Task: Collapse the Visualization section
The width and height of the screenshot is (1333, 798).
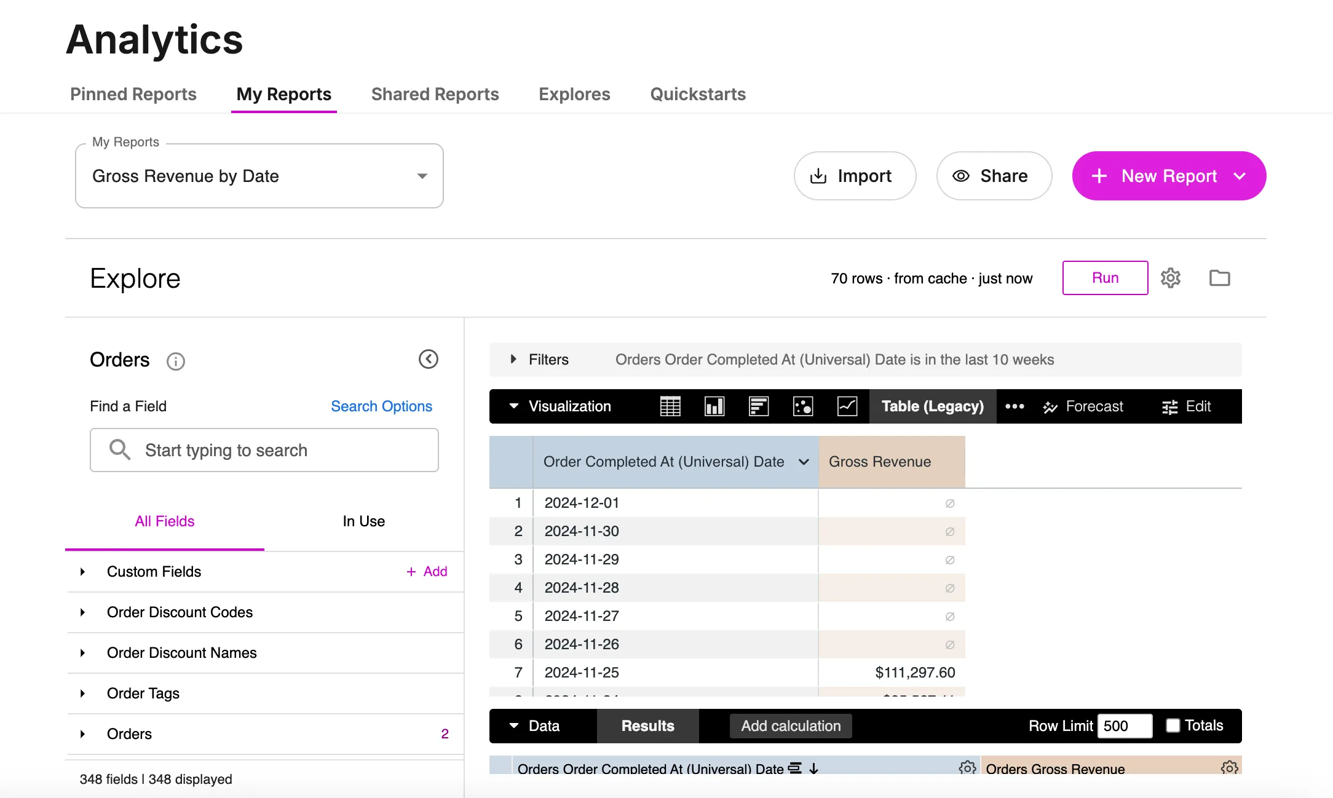Action: coord(514,406)
